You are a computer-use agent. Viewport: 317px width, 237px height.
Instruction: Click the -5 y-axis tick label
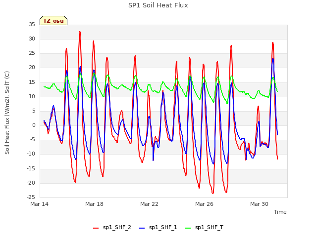click(32, 139)
